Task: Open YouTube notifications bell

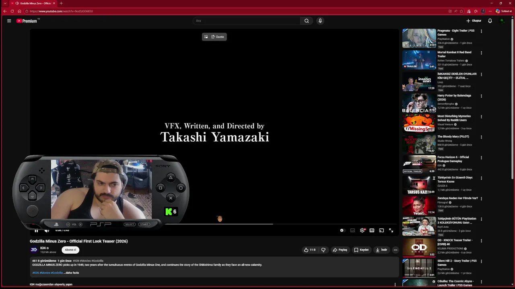Action: tap(490, 21)
